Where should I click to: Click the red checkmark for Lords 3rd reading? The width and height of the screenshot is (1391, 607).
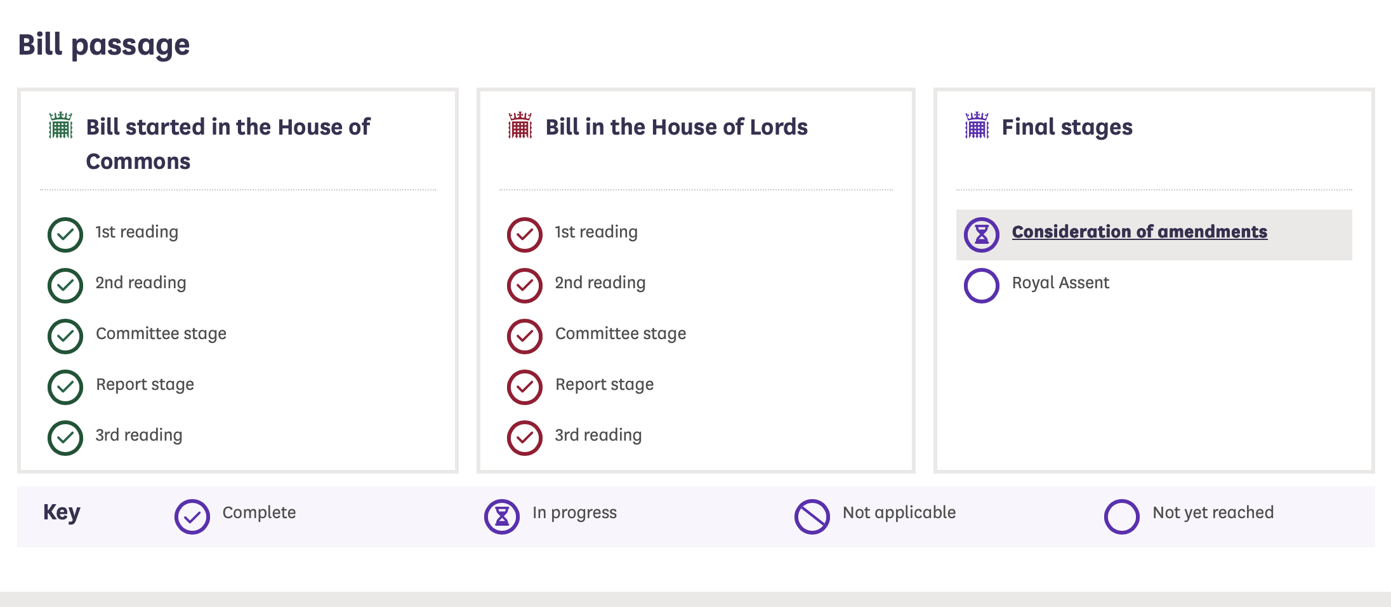[x=525, y=438]
